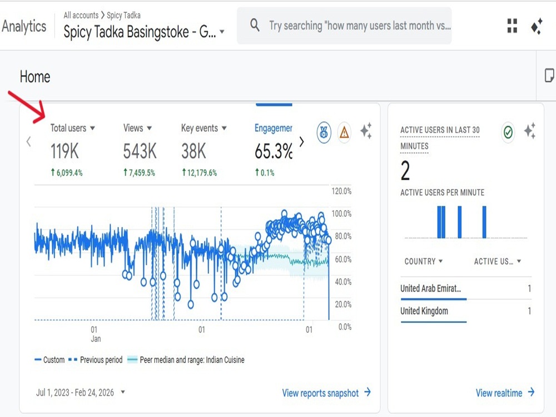Click the 119K total users value

[64, 151]
